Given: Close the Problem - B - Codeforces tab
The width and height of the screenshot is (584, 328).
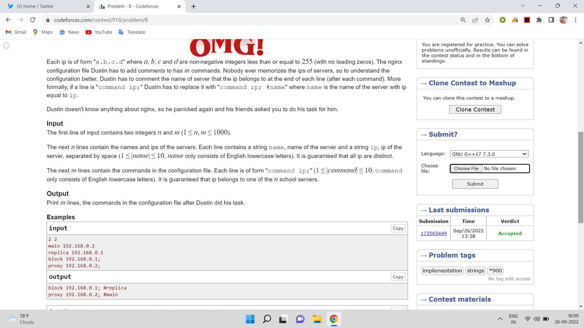Looking at the screenshot, I should [x=179, y=6].
